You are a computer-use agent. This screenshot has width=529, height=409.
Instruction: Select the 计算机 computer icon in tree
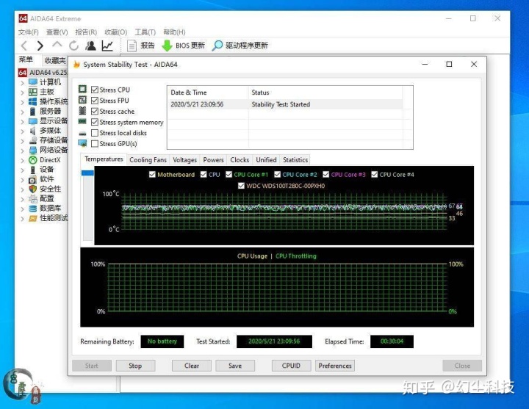pos(33,82)
